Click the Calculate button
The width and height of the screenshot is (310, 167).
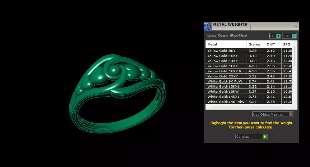coord(251,137)
